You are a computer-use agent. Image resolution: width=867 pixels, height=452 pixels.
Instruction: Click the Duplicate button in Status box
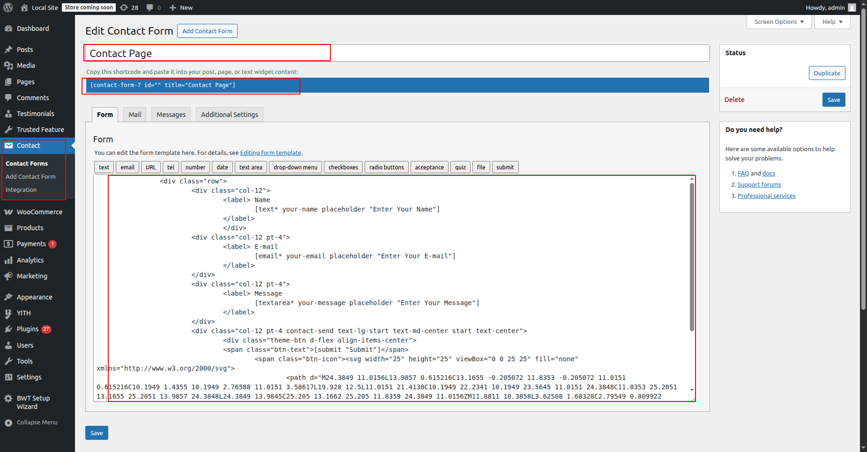coord(826,73)
